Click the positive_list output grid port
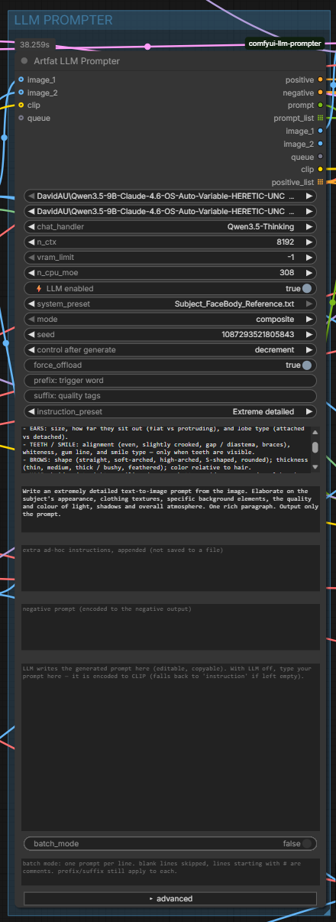The image size is (336, 922). [320, 182]
